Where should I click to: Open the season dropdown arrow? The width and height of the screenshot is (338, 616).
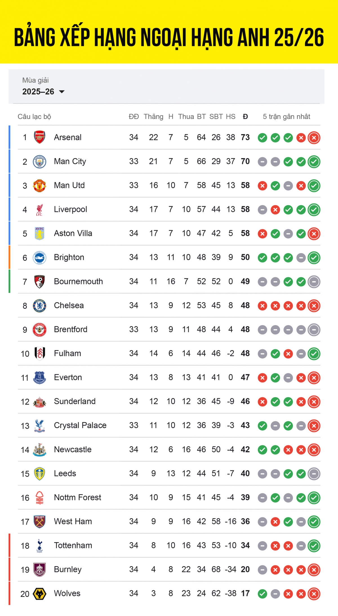coord(62,92)
